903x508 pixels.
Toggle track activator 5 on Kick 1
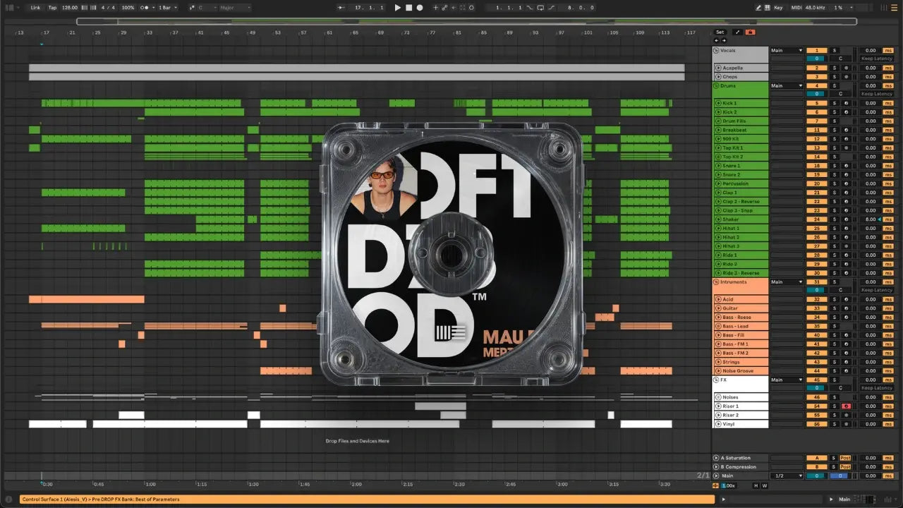click(x=816, y=103)
